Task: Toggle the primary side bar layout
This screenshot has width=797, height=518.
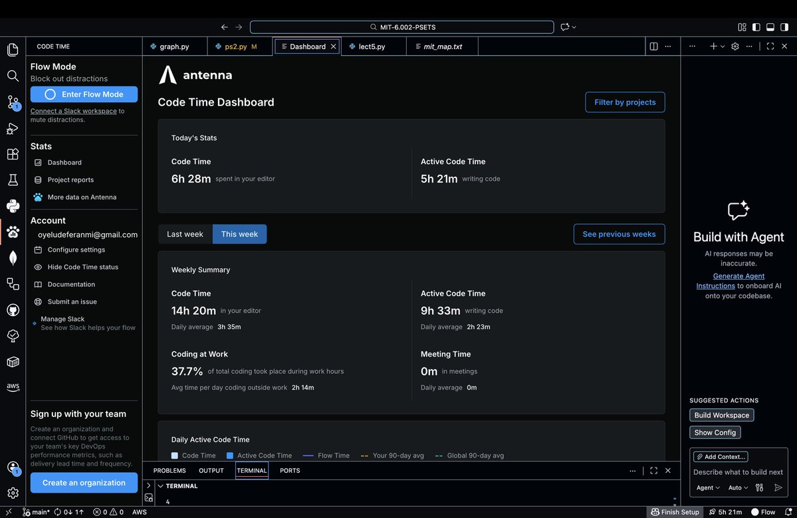Action: pos(756,27)
